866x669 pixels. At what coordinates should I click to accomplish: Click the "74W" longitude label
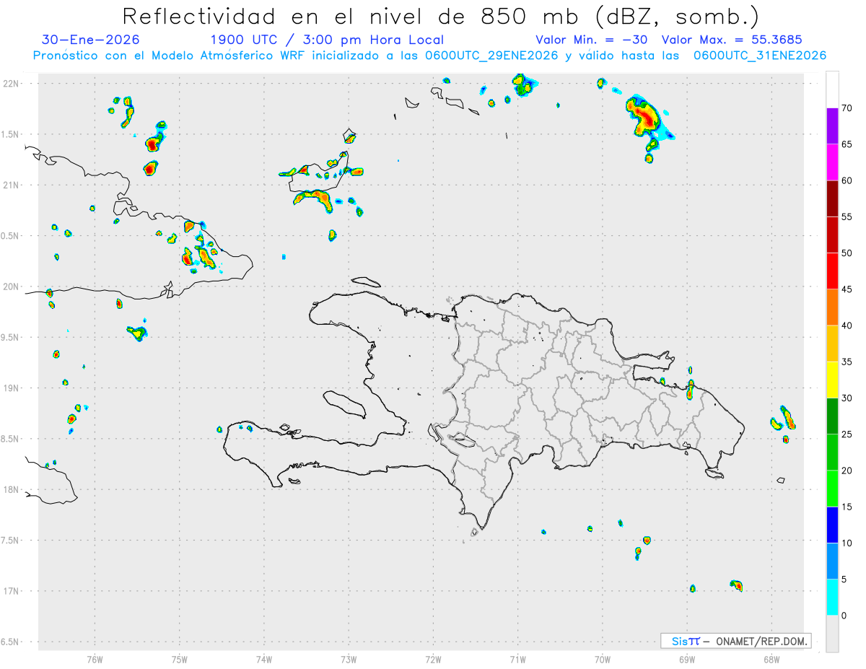pos(264,659)
